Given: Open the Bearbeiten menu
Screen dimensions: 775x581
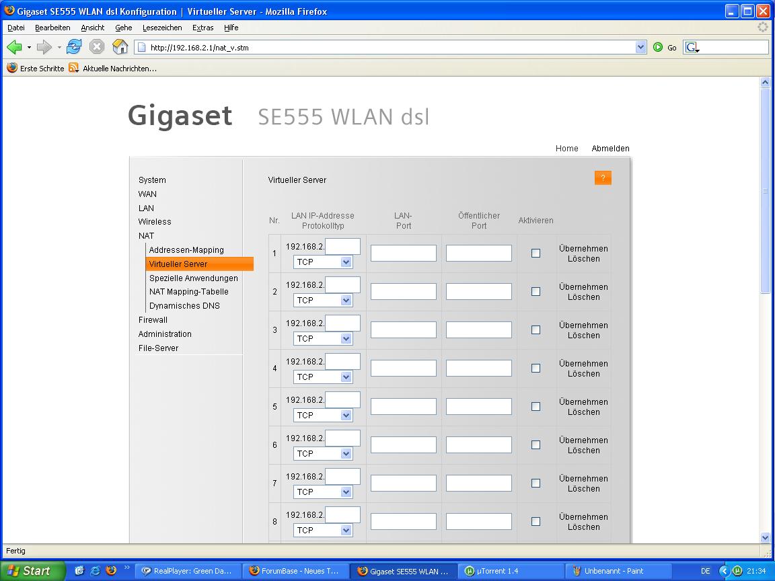Looking at the screenshot, I should point(52,28).
